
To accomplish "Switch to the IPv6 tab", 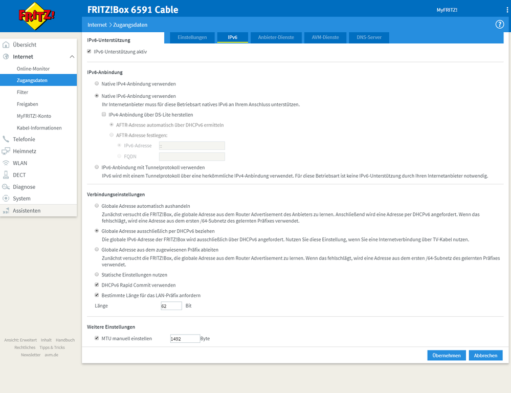I will (x=233, y=37).
